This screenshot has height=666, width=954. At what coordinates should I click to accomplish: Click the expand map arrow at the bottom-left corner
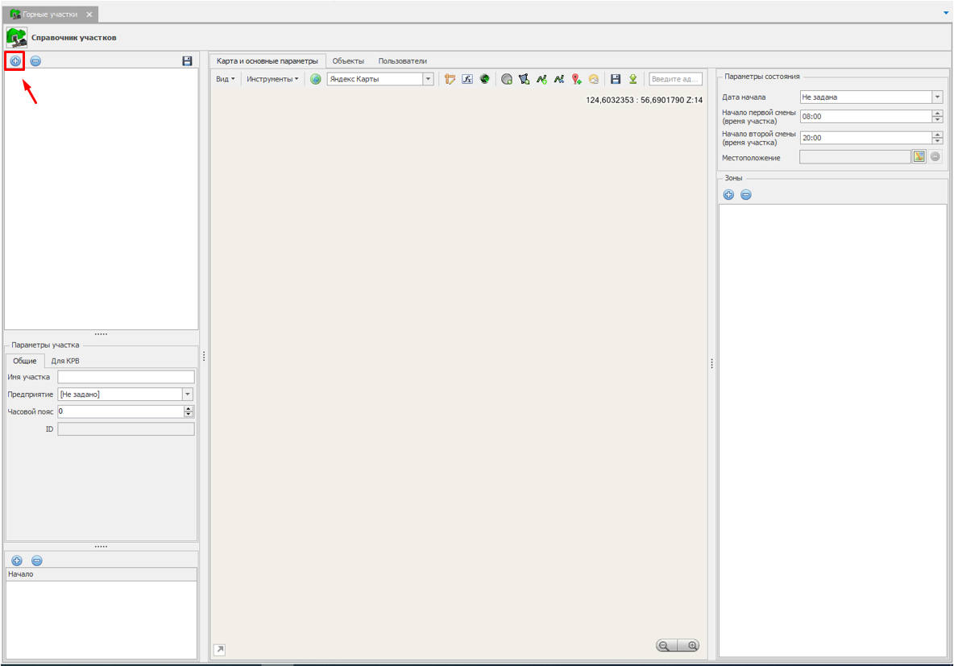click(219, 649)
